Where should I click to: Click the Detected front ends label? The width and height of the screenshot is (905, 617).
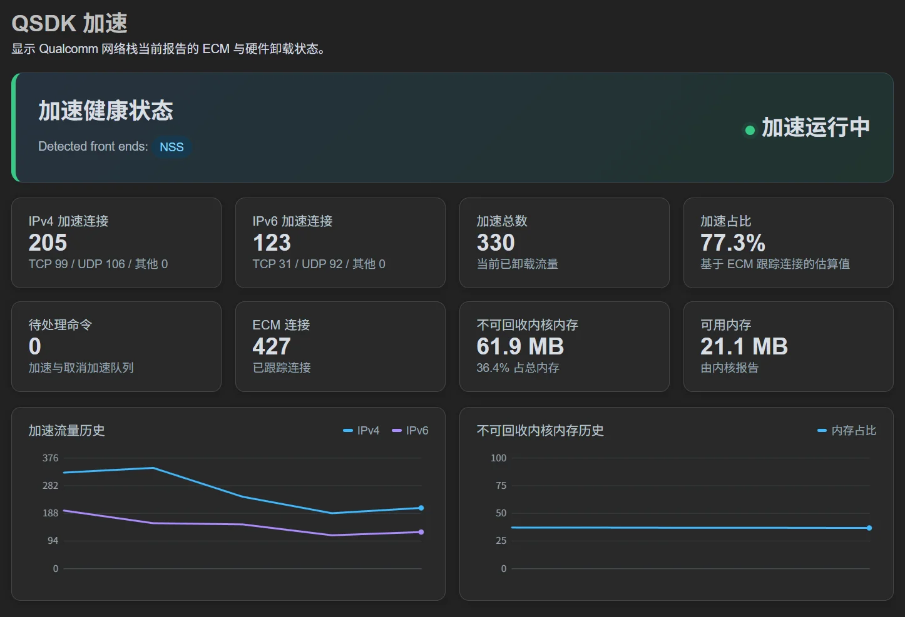[x=93, y=146]
